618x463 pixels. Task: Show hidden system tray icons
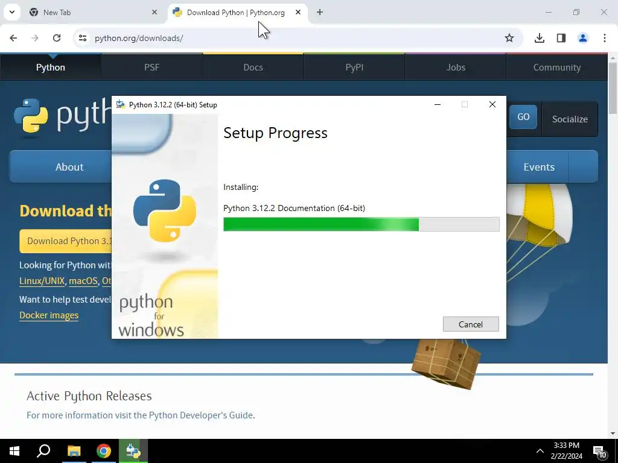(x=540, y=451)
